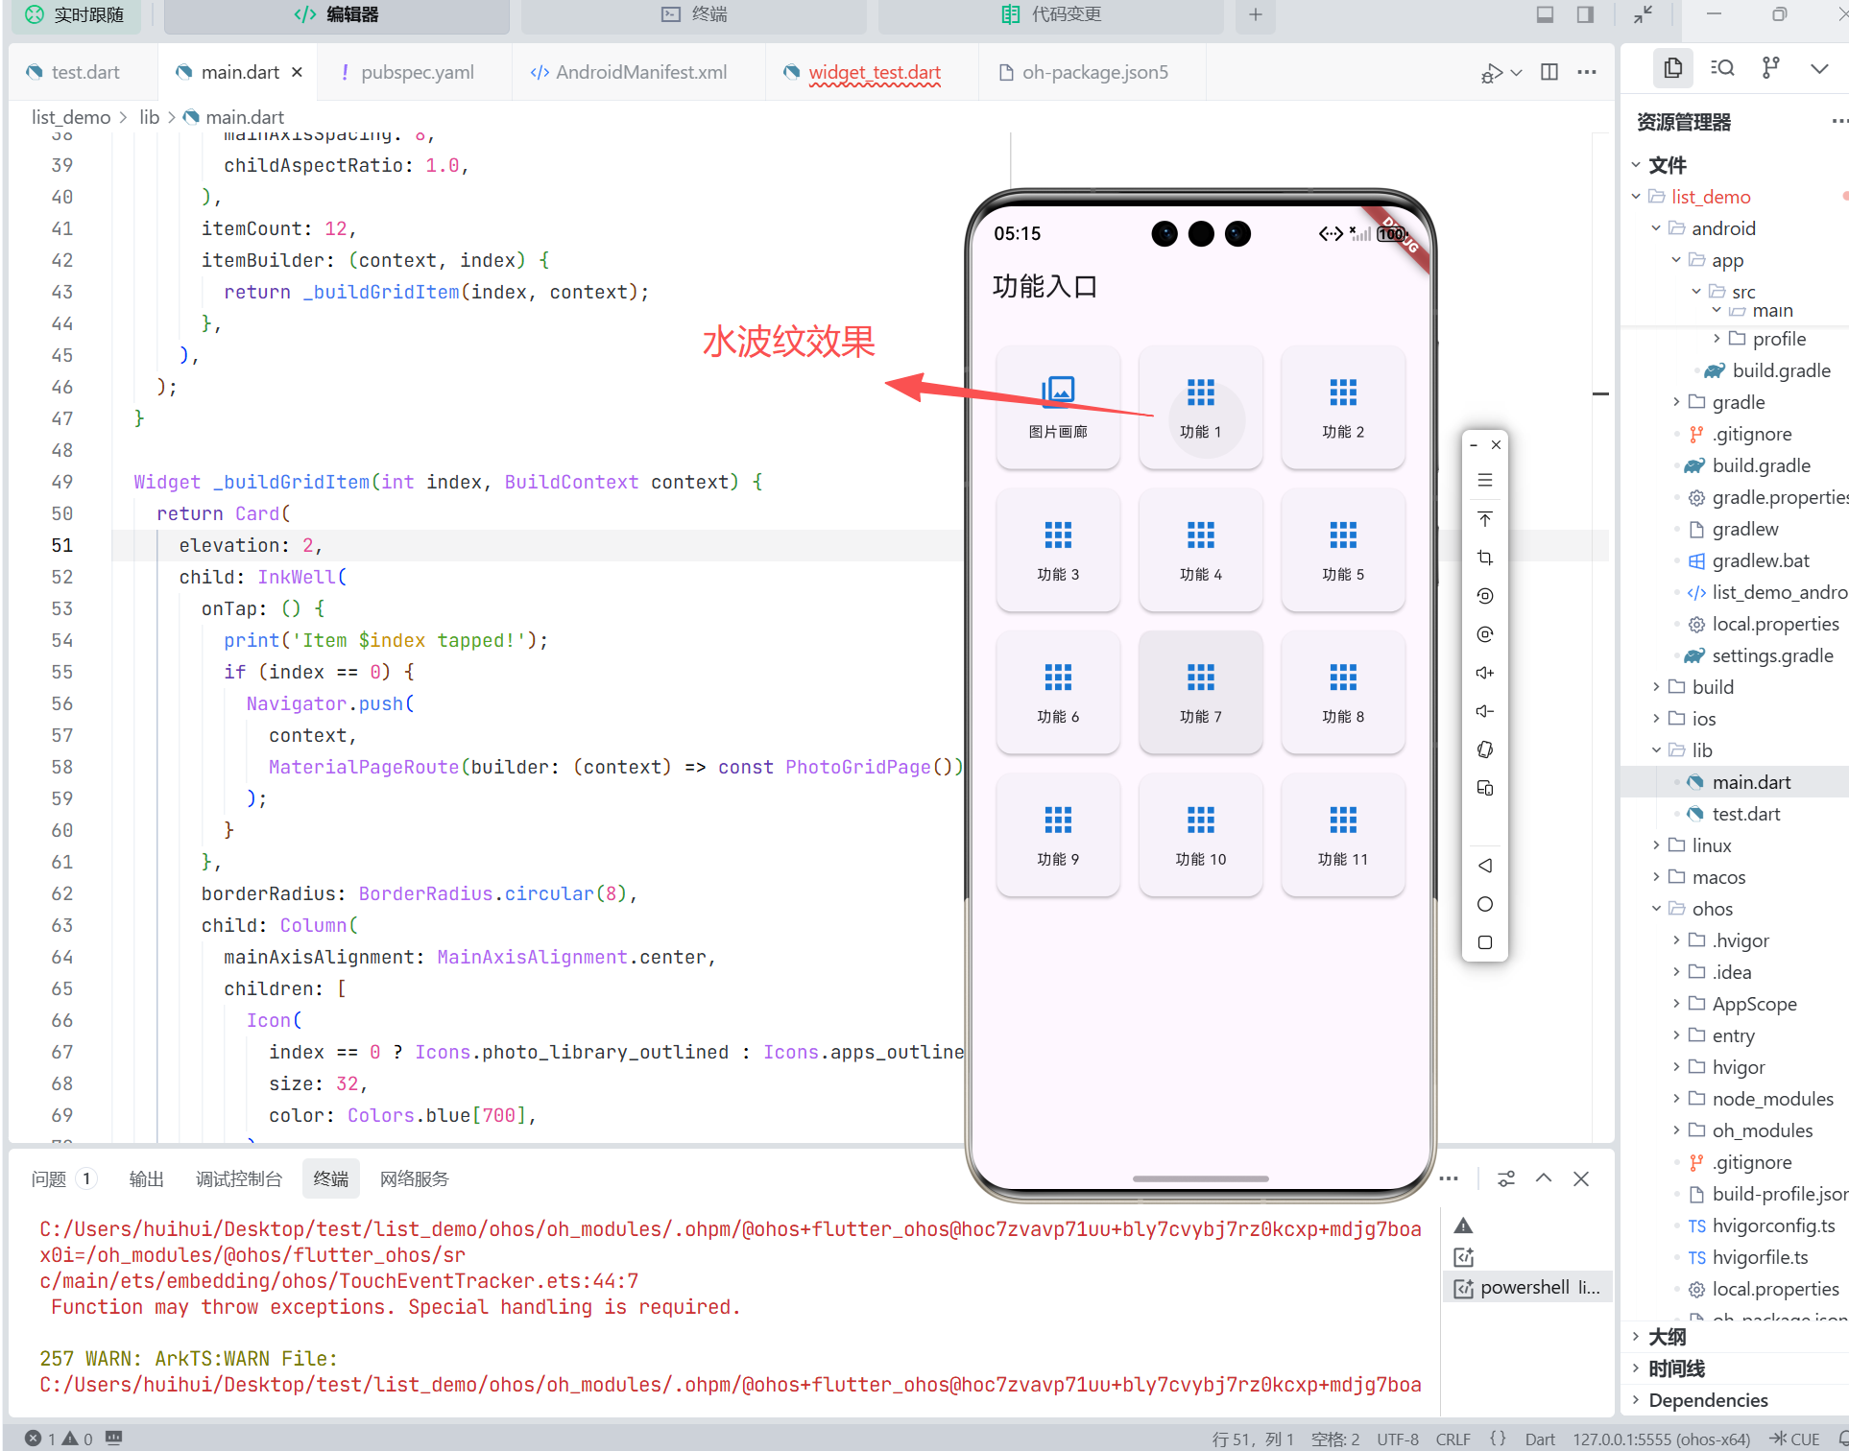Open the search panel via the magnifier icon

[1722, 67]
